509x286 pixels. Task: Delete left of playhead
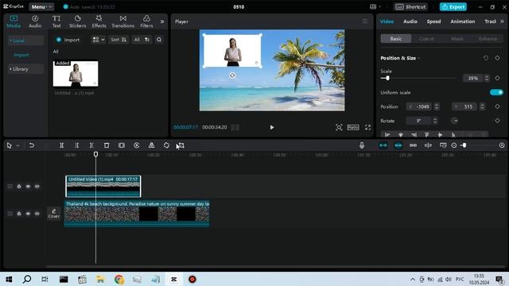76,145
